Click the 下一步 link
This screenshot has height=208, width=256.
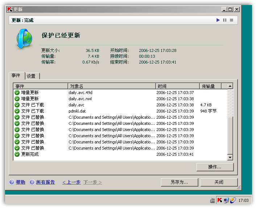point(92,182)
